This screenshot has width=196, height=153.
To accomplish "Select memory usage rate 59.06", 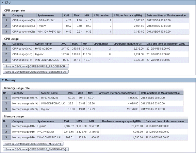I will [71, 98].
